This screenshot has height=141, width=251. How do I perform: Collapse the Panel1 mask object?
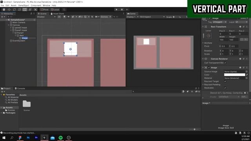11,30
